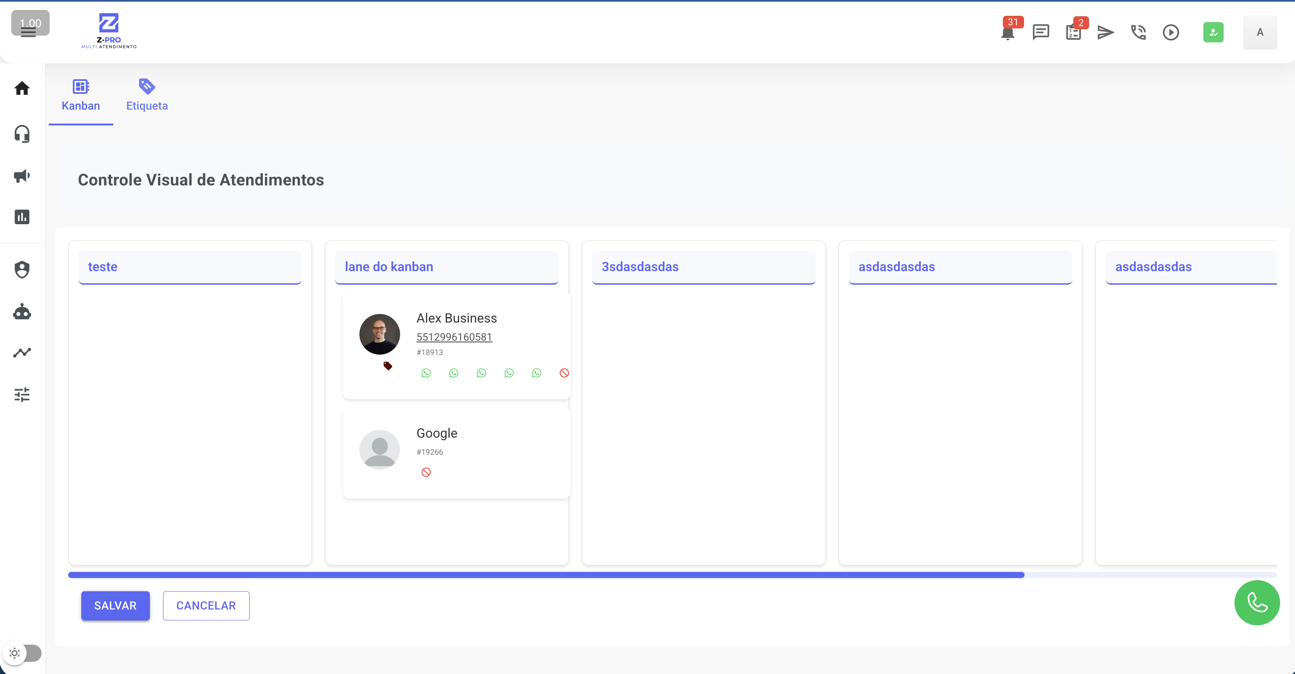The height and width of the screenshot is (674, 1295).
Task: Open atendimentos via the headset sidebar icon
Action: tap(22, 134)
